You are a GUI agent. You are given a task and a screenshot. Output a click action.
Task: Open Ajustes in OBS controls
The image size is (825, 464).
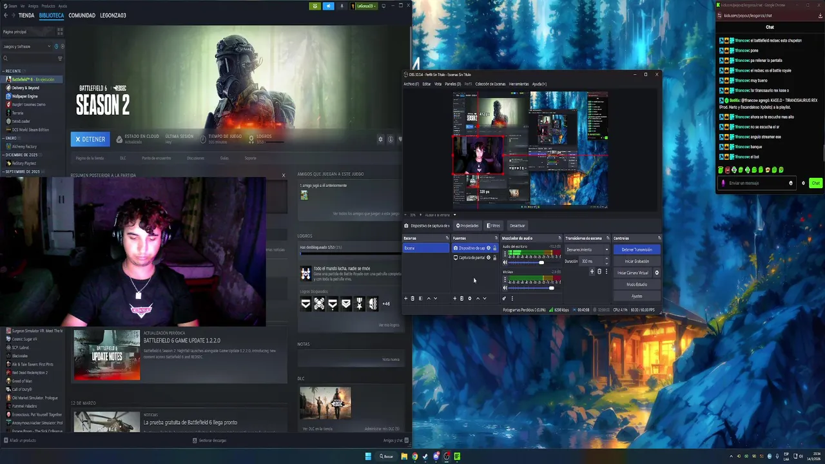click(x=637, y=296)
